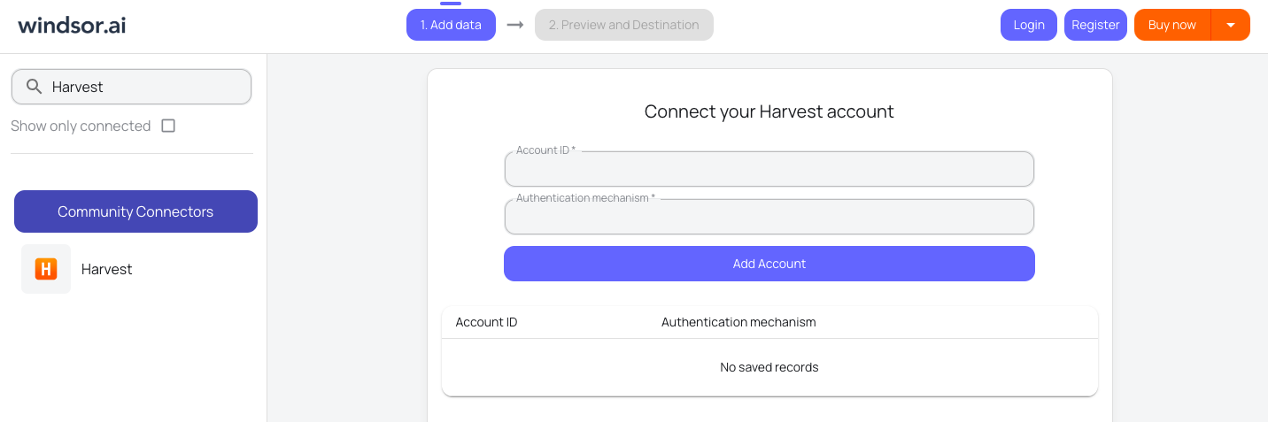Click the arrow between the workflow steps

pos(515,25)
